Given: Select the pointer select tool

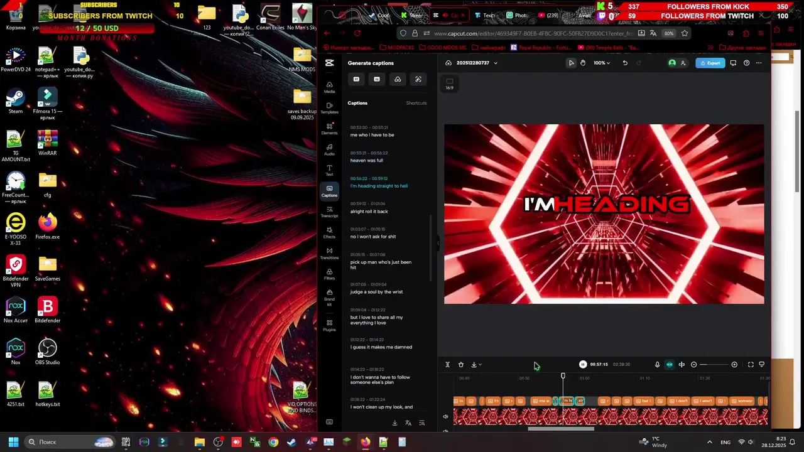Looking at the screenshot, I should click(x=571, y=63).
